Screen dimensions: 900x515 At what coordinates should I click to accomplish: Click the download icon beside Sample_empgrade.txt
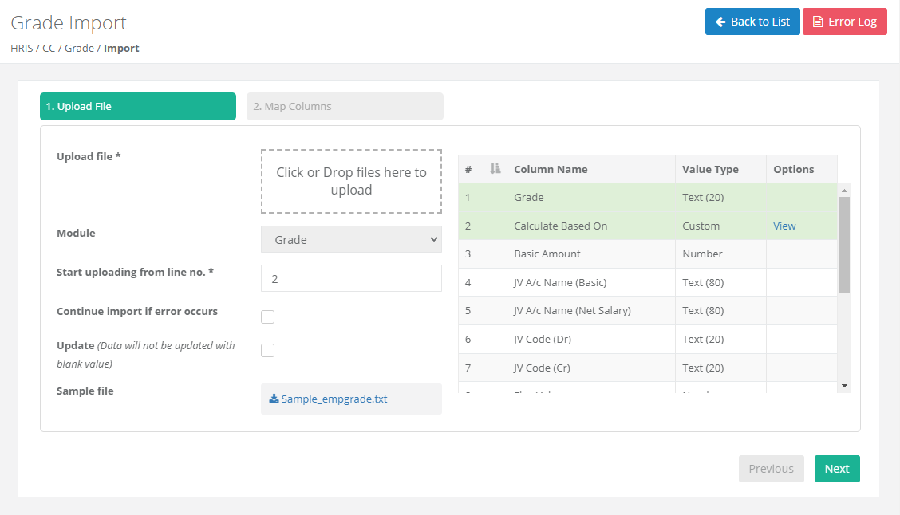point(274,399)
